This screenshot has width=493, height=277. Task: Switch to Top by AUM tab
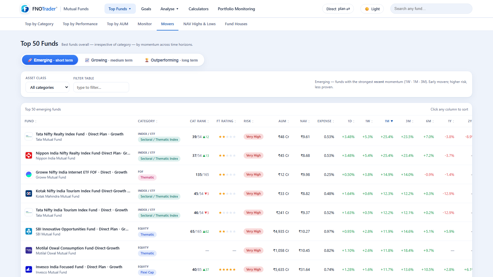click(x=117, y=24)
